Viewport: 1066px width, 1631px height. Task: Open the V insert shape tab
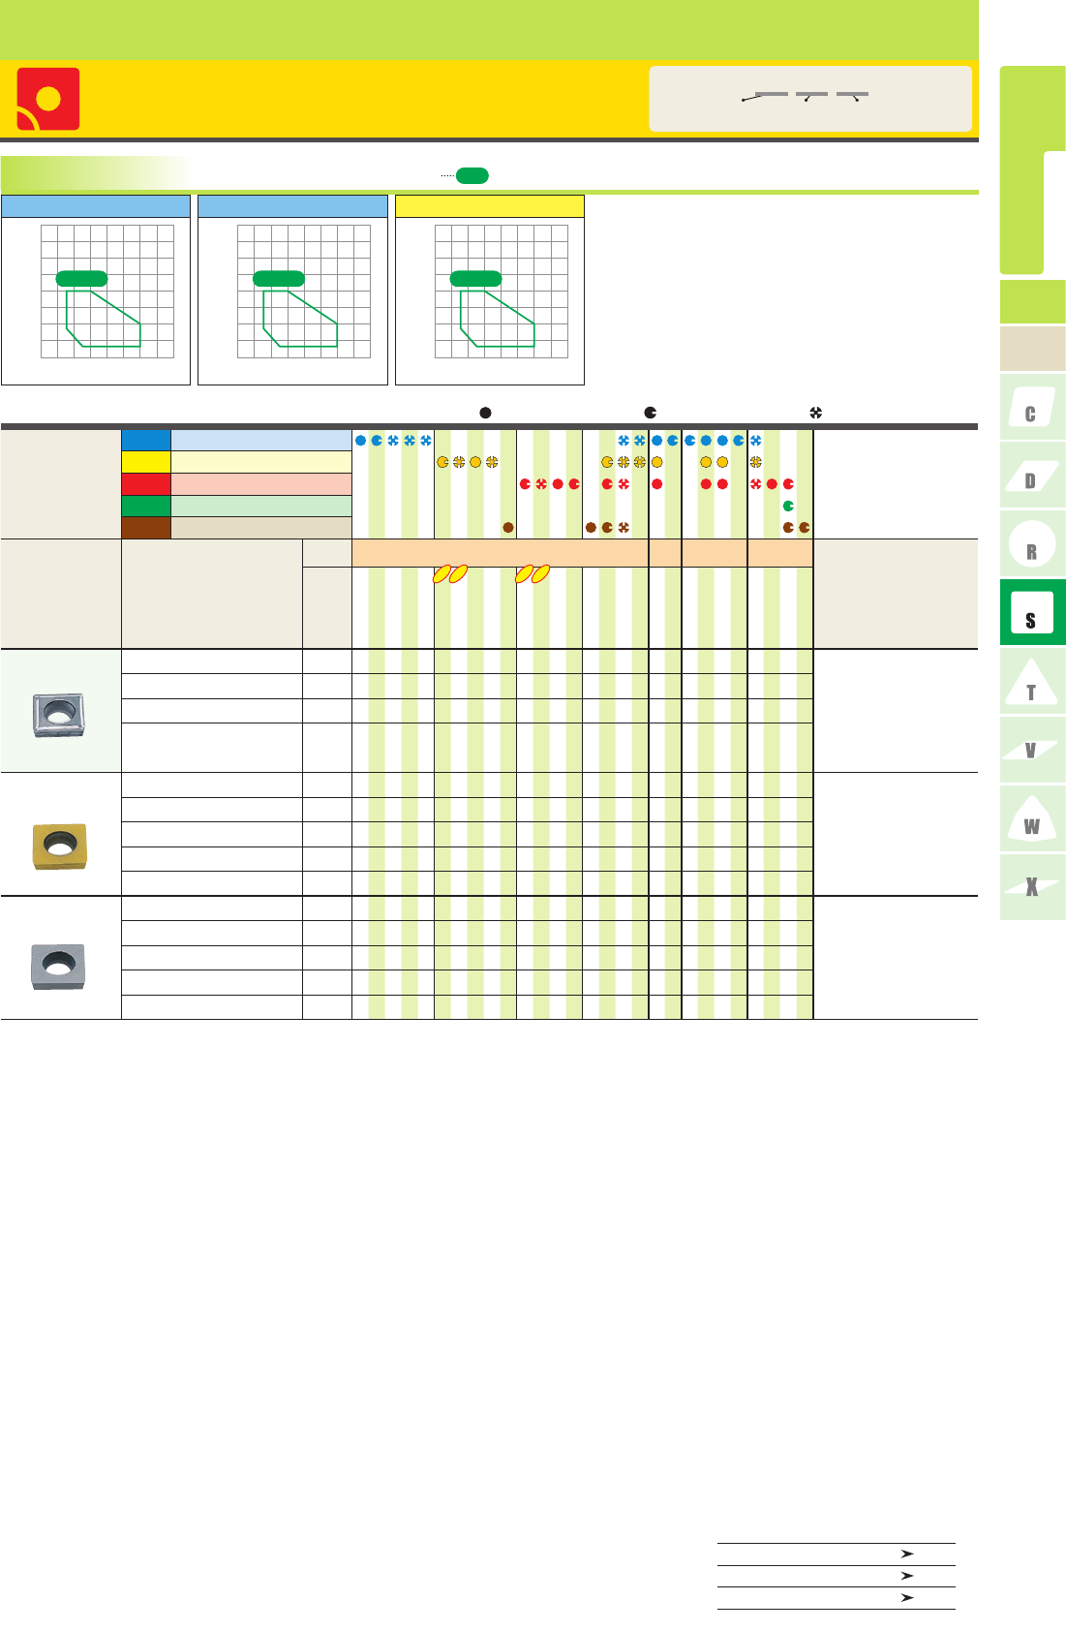click(1032, 751)
